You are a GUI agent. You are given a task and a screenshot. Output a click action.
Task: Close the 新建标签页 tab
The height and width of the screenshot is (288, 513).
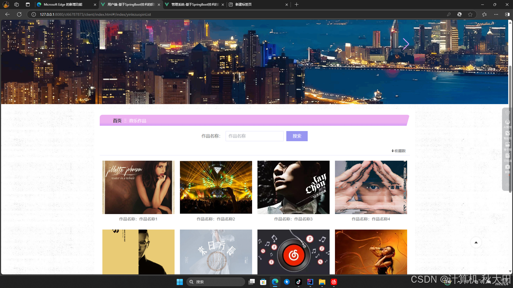[x=287, y=5]
